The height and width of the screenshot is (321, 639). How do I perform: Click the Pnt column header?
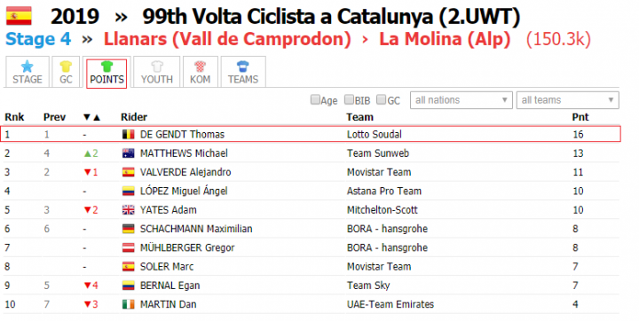coord(580,117)
